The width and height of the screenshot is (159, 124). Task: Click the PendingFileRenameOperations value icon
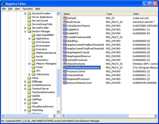pyautogui.click(x=64, y=67)
